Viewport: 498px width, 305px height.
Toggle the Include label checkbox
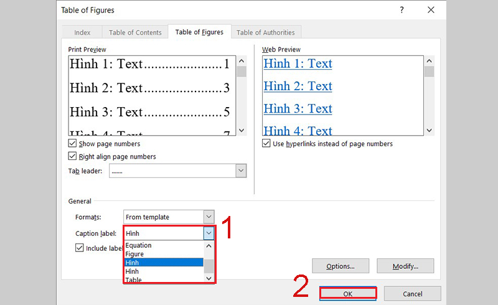pyautogui.click(x=80, y=248)
